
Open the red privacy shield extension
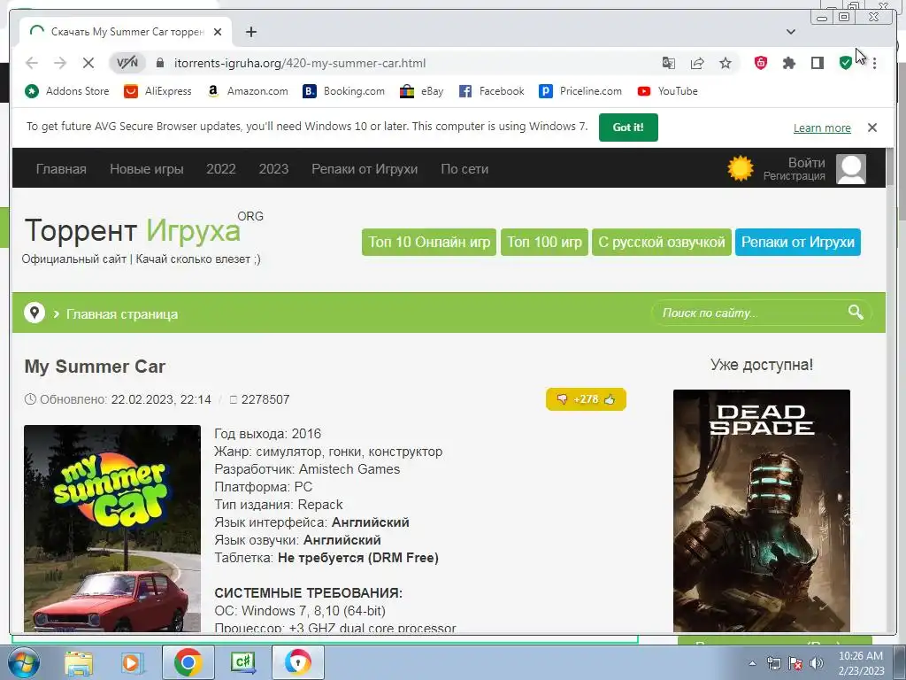pyautogui.click(x=760, y=63)
